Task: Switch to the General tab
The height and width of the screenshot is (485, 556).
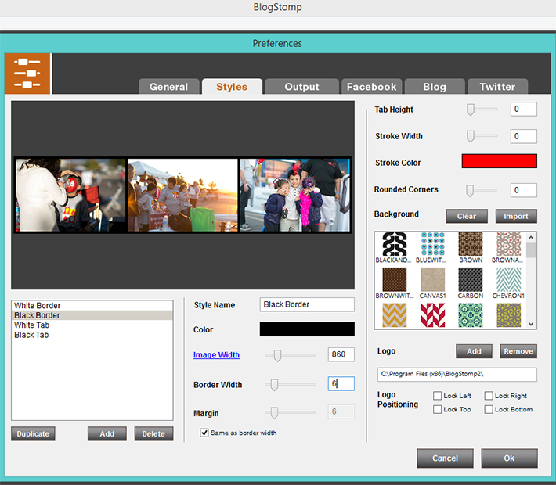Action: [169, 87]
